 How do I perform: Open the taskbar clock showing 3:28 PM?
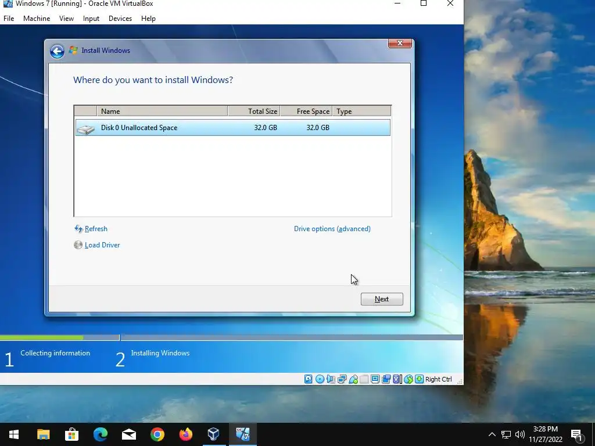(x=545, y=434)
